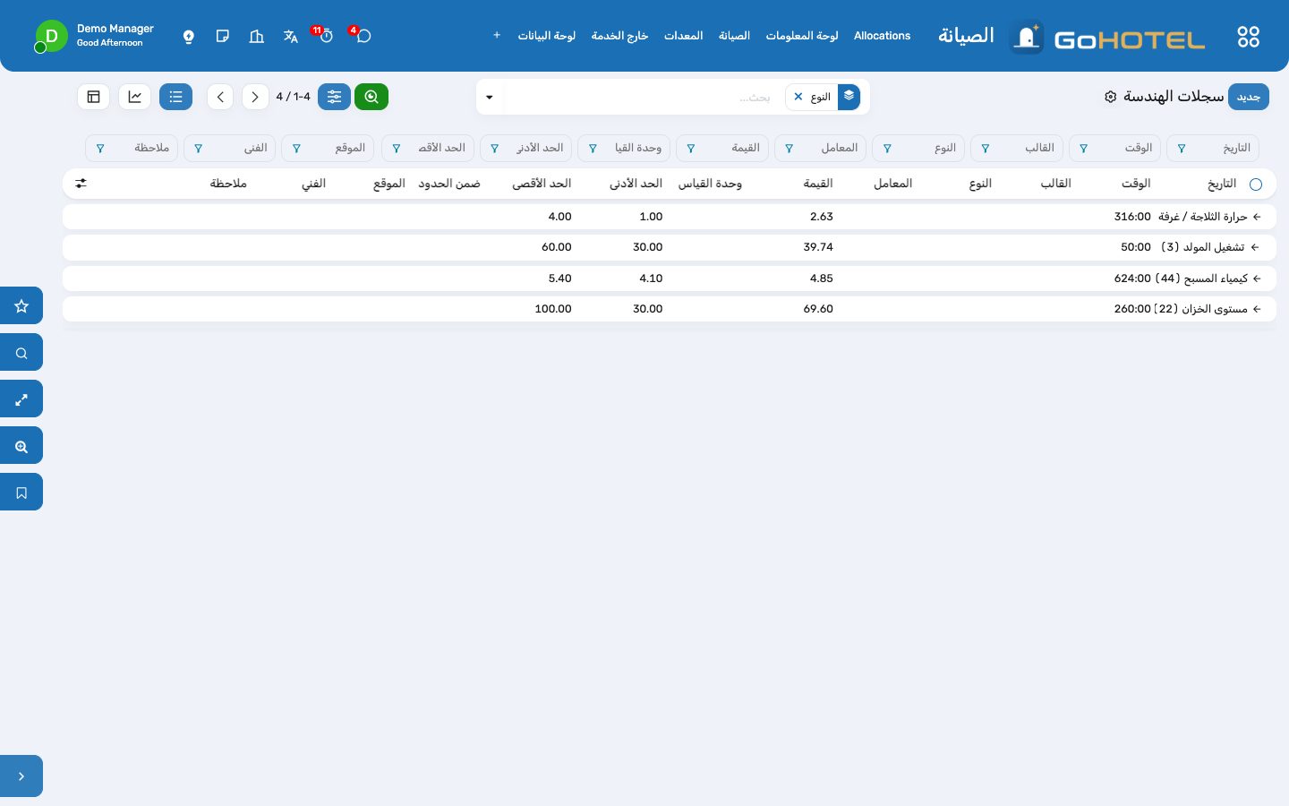Switch to graph chart view
Viewport: 1289px width, 806px height.
tap(134, 97)
